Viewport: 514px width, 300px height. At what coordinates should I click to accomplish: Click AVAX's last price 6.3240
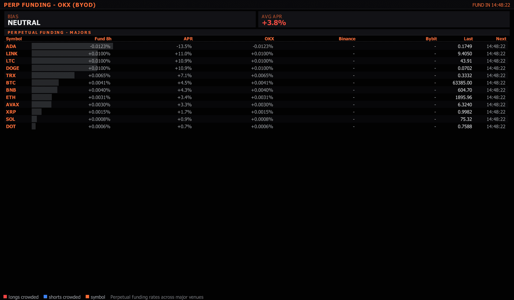tap(465, 104)
